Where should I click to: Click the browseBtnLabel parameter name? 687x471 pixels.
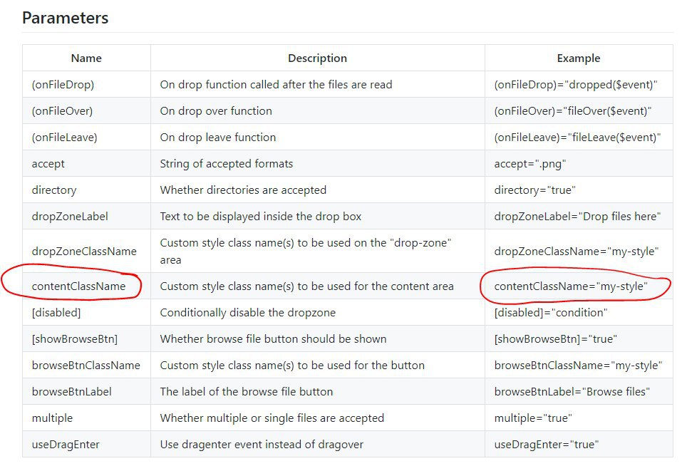[x=71, y=392]
